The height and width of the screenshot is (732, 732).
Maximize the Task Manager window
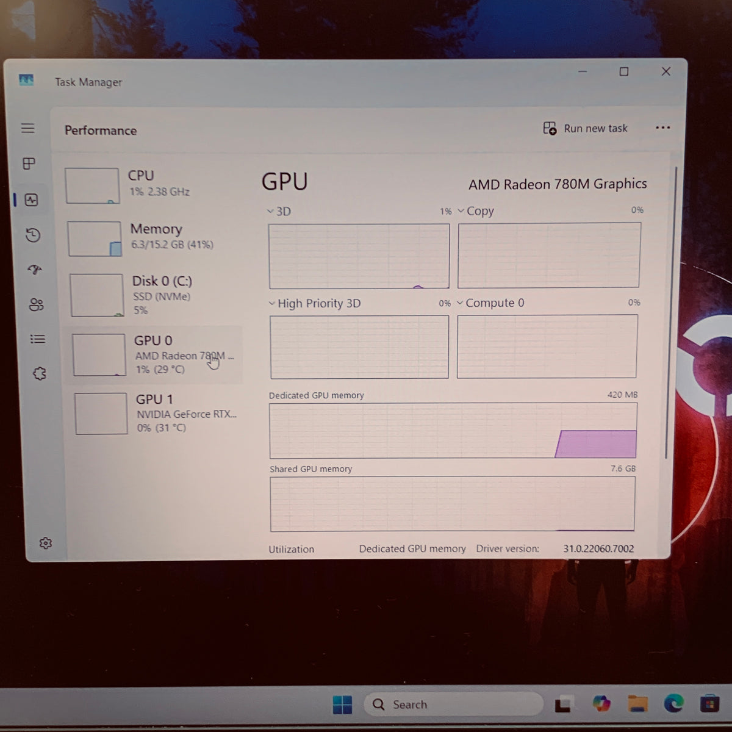pyautogui.click(x=623, y=72)
